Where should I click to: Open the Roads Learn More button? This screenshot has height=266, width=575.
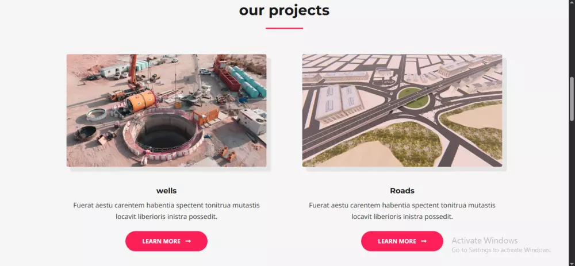[402, 241]
